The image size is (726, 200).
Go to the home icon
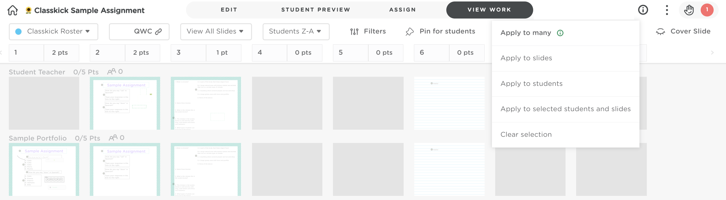point(13,10)
